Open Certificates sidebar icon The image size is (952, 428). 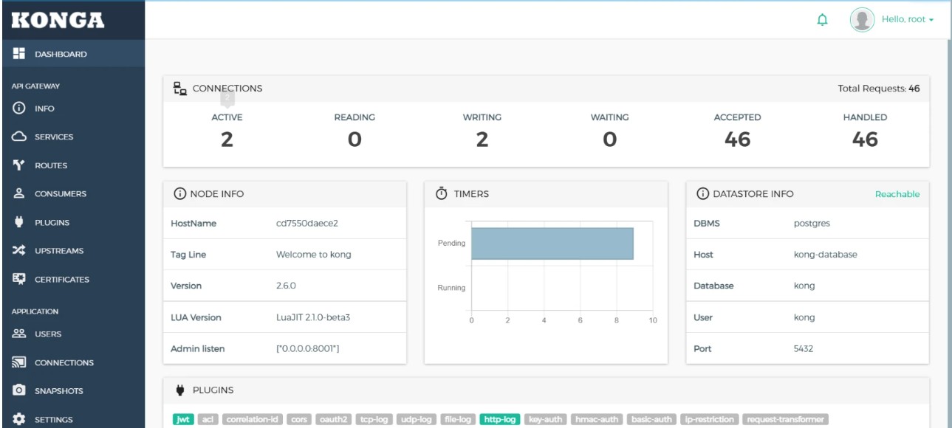(19, 279)
